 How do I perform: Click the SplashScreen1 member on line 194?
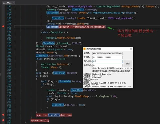68,13
